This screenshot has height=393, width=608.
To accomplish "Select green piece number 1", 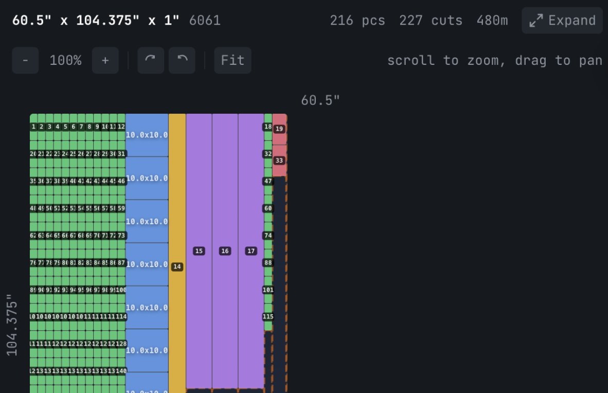I will (x=34, y=127).
